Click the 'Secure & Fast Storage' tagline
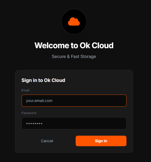This screenshot has height=162, width=151. [x=74, y=57]
